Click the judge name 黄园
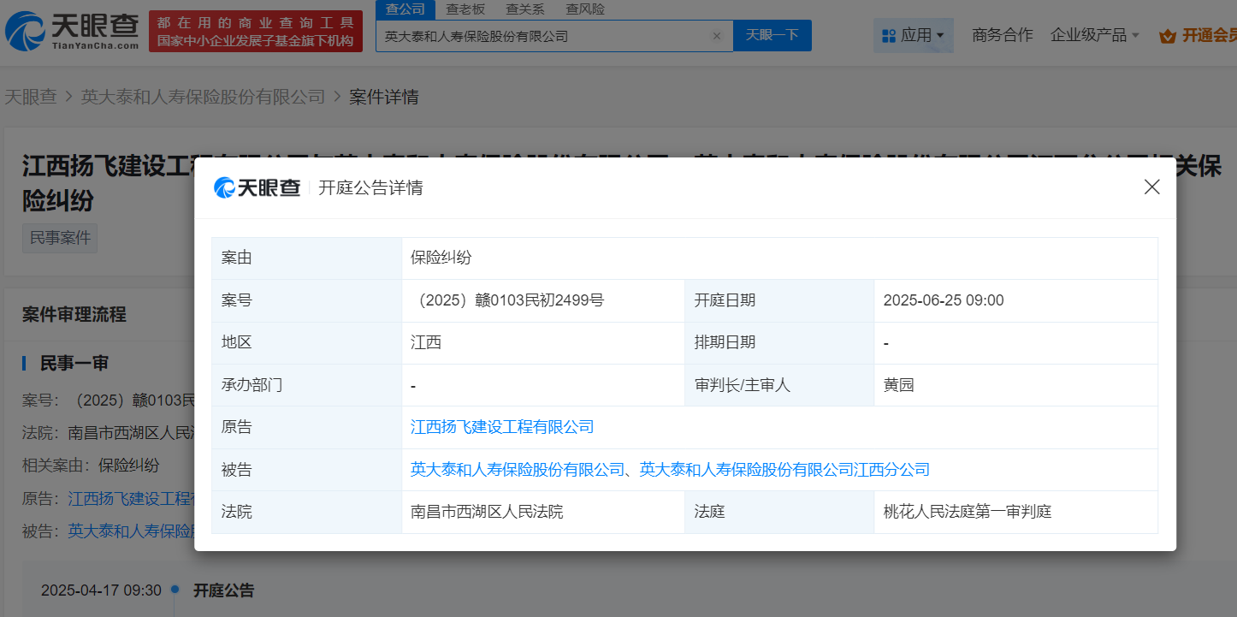 pyautogui.click(x=899, y=385)
